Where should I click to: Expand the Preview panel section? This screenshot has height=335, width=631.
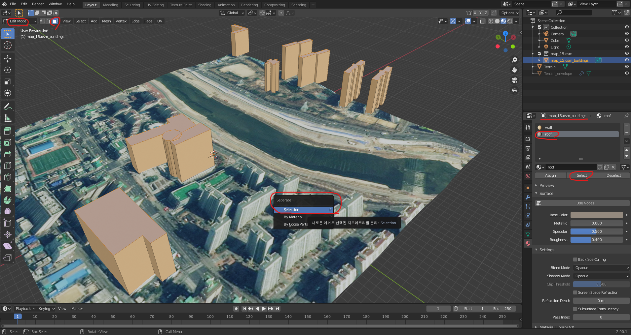tap(547, 186)
